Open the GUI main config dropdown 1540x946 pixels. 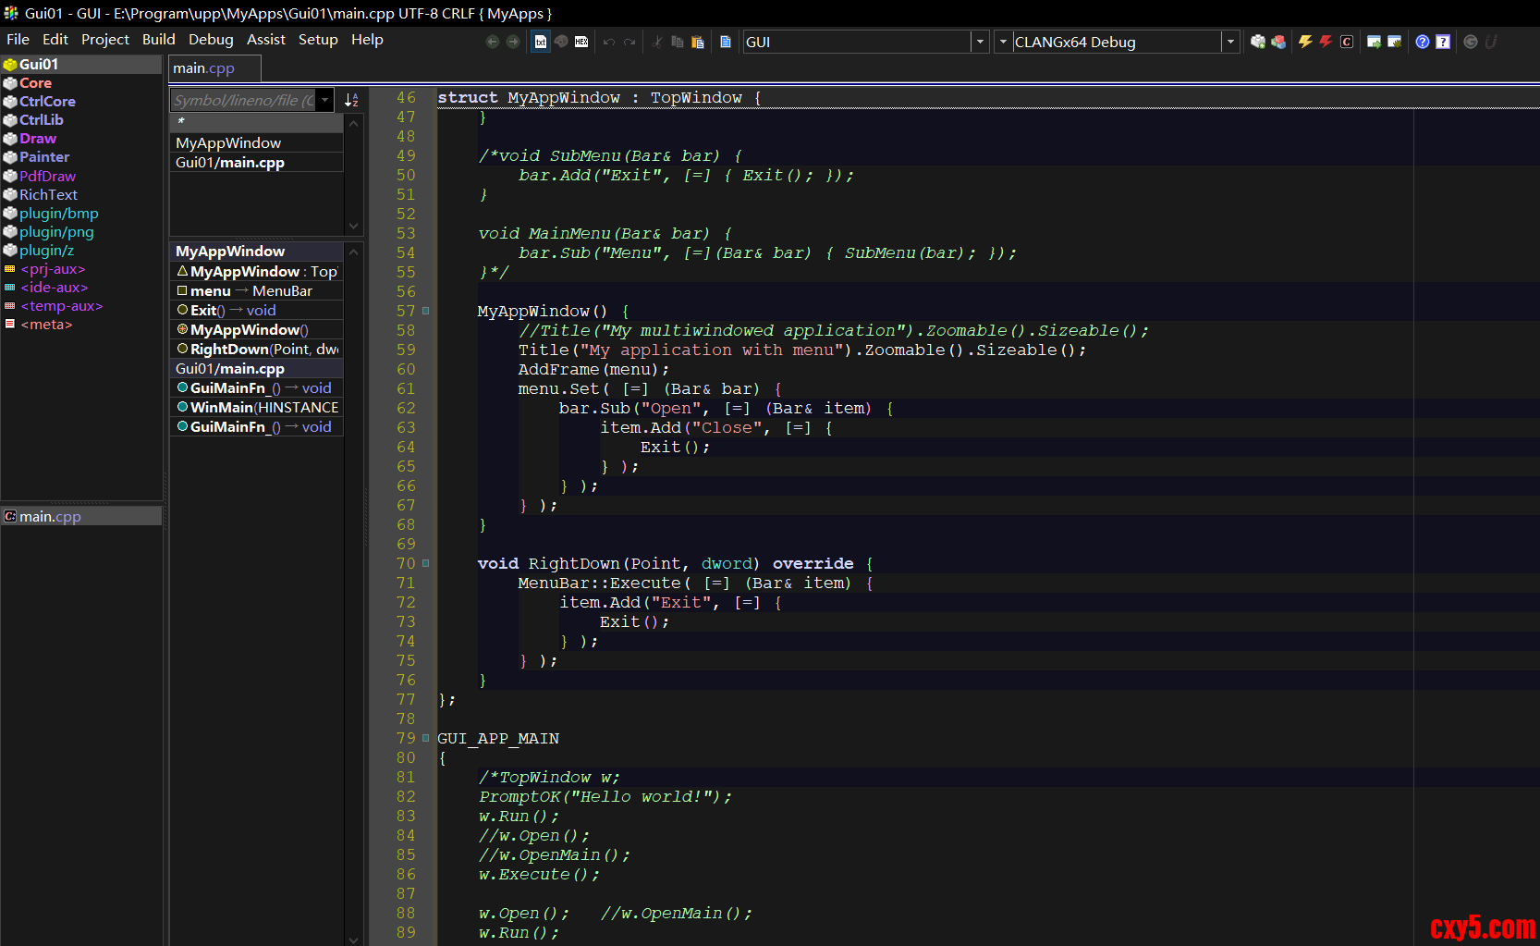pyautogui.click(x=980, y=42)
